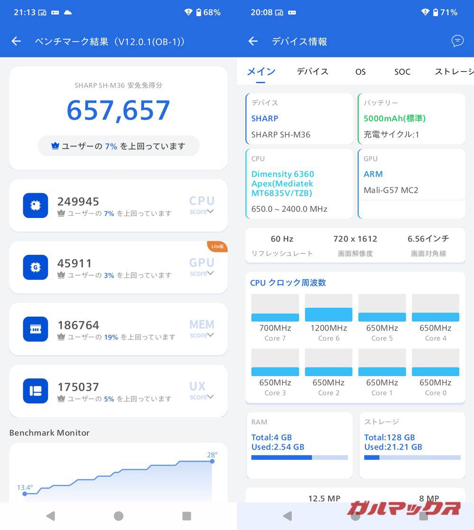Tap the Total:4 GB RAM text
This screenshot has height=530, width=474.
click(271, 437)
